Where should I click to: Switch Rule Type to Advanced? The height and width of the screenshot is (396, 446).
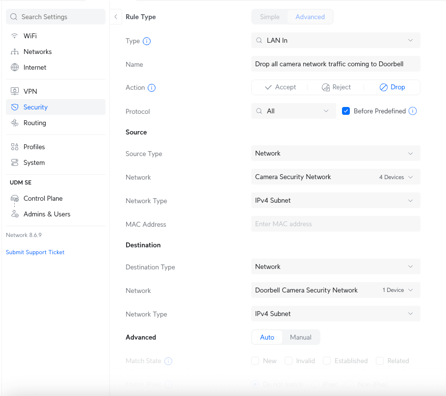point(310,17)
